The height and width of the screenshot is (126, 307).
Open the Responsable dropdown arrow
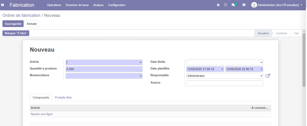tap(261, 76)
